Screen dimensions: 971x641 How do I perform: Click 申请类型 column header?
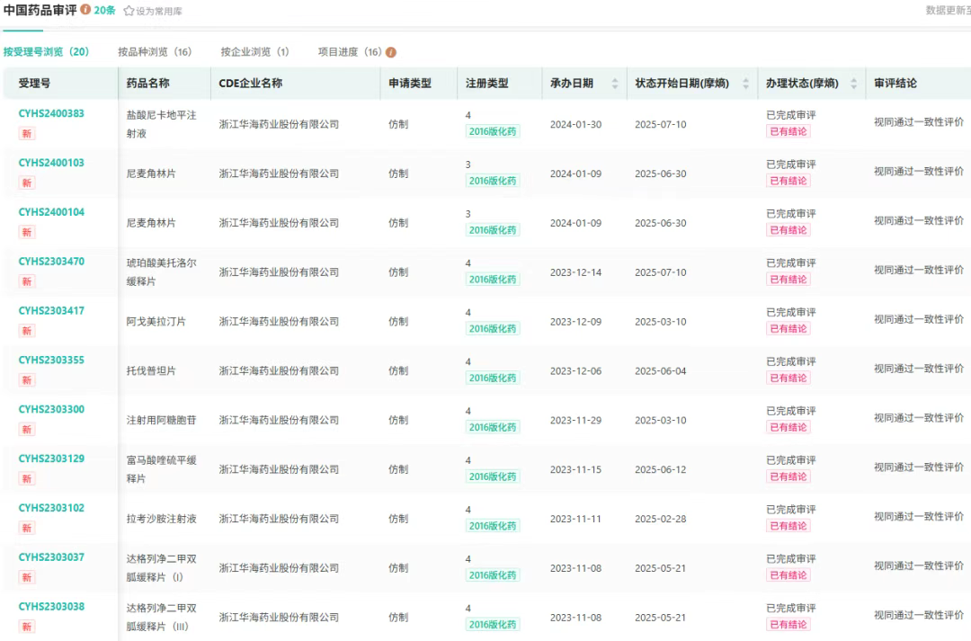tap(410, 83)
